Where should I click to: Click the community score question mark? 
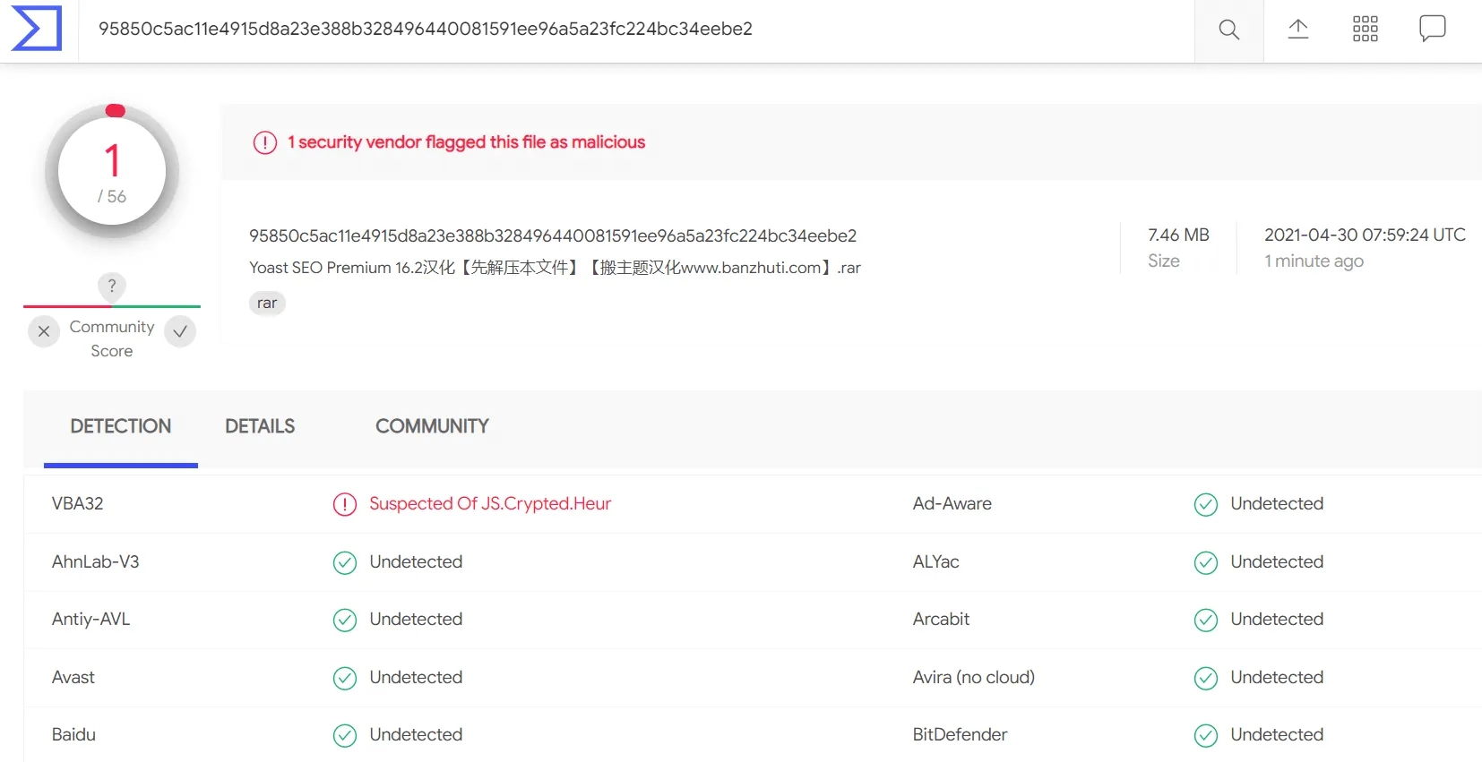(112, 286)
